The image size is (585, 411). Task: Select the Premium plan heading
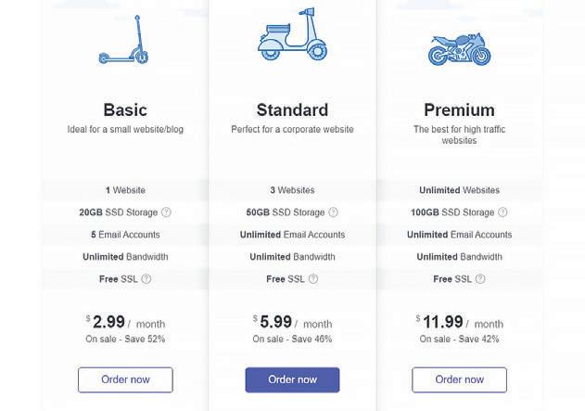(x=459, y=109)
